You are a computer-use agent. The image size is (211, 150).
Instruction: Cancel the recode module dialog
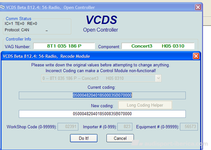pos(120,138)
